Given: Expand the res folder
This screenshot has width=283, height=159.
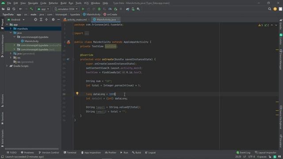Looking at the screenshot, I should [11, 58].
